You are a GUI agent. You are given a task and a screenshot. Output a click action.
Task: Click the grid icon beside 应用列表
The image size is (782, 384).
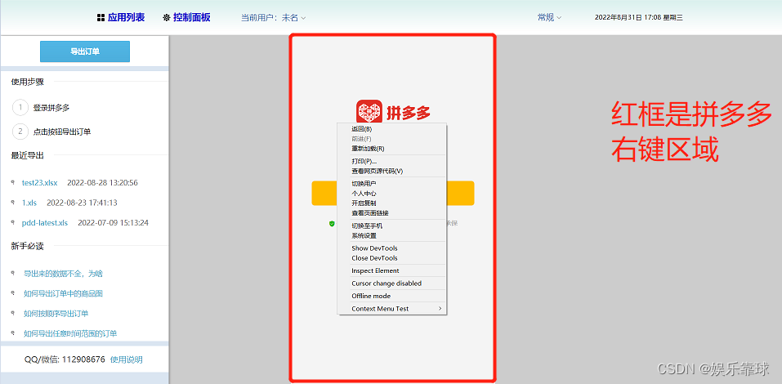pos(101,17)
